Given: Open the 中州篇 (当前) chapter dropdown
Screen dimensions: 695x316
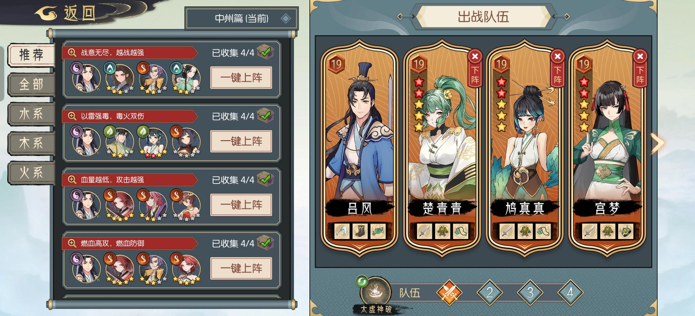Looking at the screenshot, I should [x=242, y=19].
